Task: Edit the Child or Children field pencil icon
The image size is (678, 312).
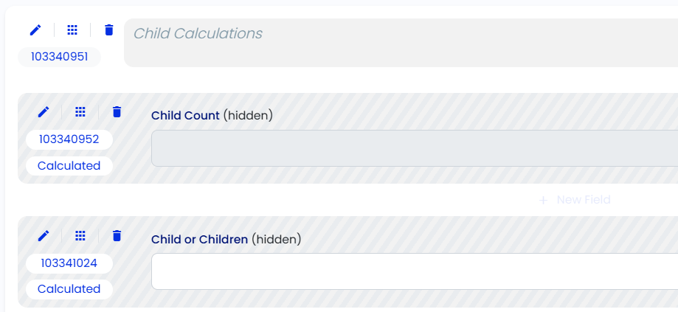Action: click(44, 235)
